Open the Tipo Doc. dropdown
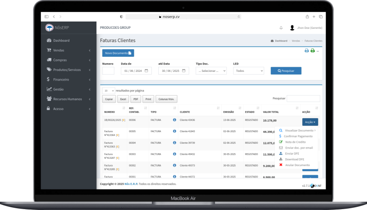Viewport: 367px width, 210px height. pyautogui.click(x=211, y=71)
